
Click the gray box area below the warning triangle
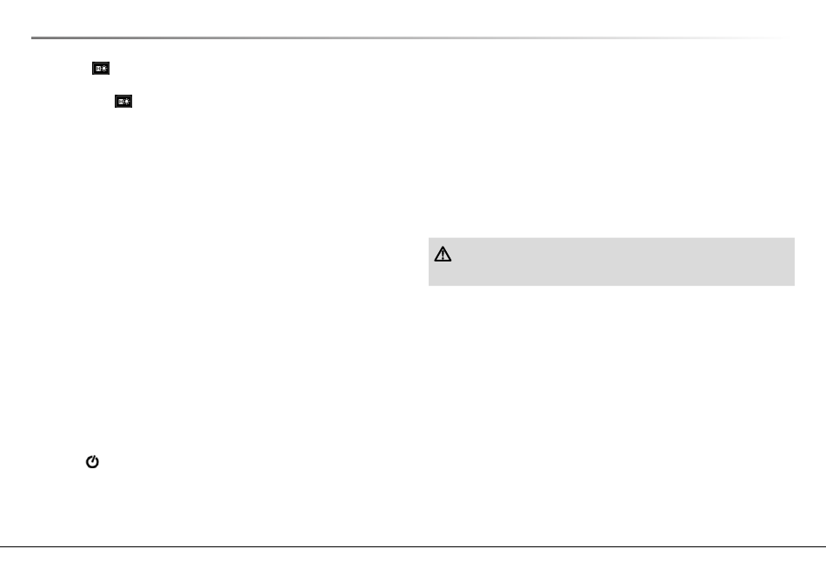[x=443, y=274]
